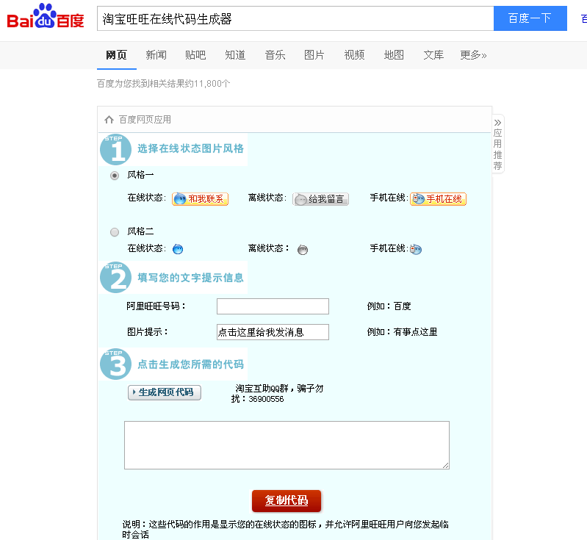
Task: Open the 音乐 tab
Action: (275, 55)
